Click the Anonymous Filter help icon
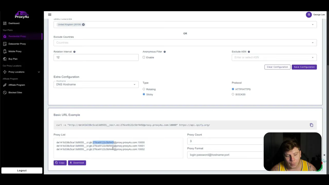The width and height of the screenshot is (329, 185). click(x=164, y=52)
